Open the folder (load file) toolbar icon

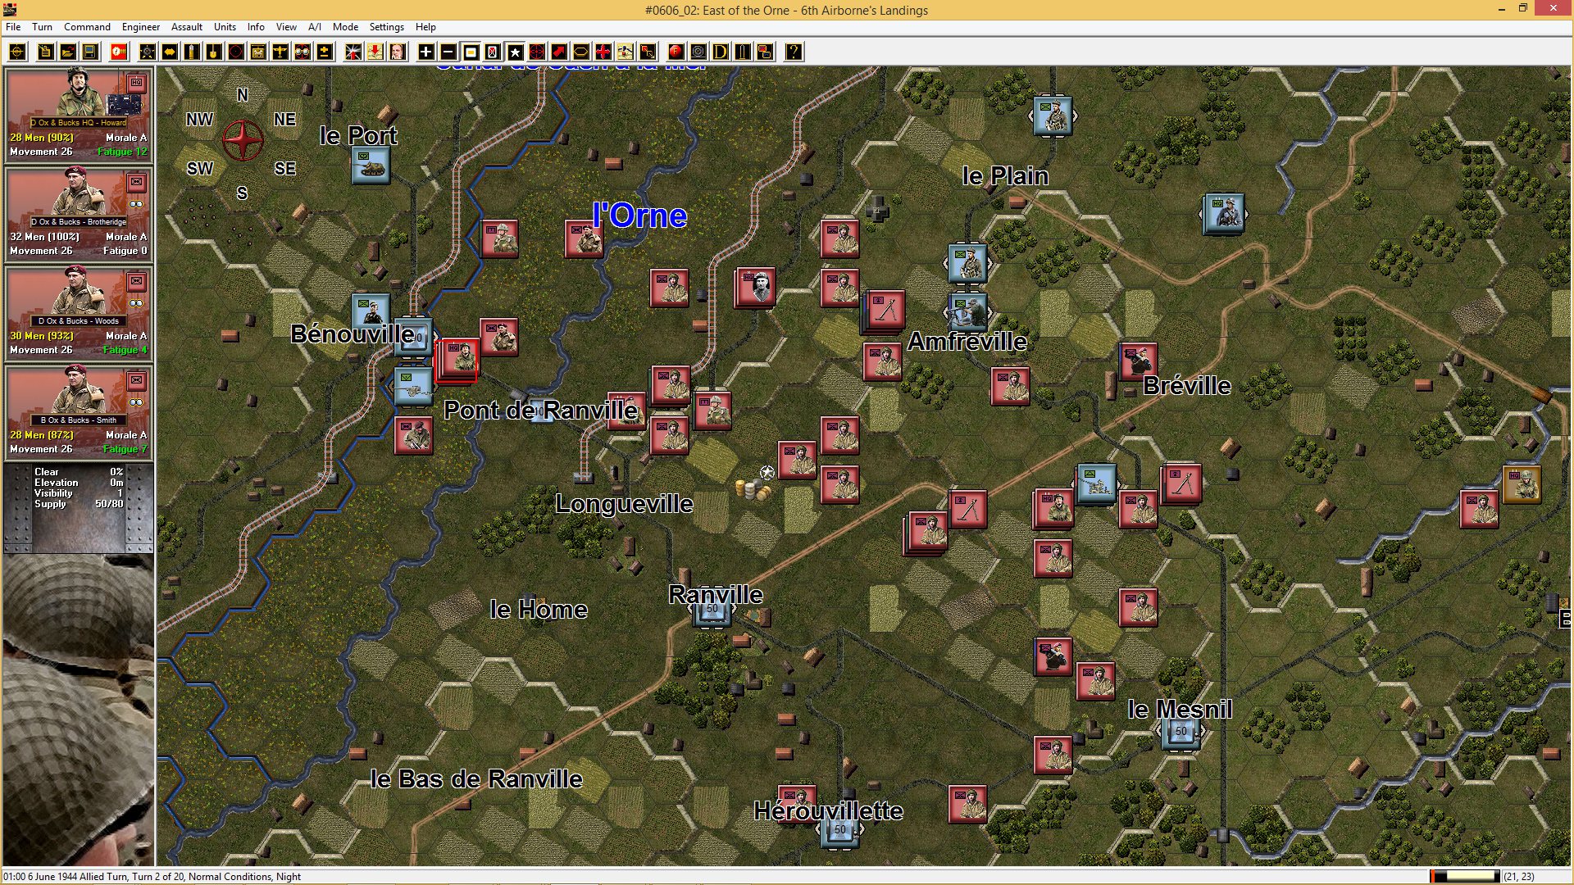[x=68, y=52]
